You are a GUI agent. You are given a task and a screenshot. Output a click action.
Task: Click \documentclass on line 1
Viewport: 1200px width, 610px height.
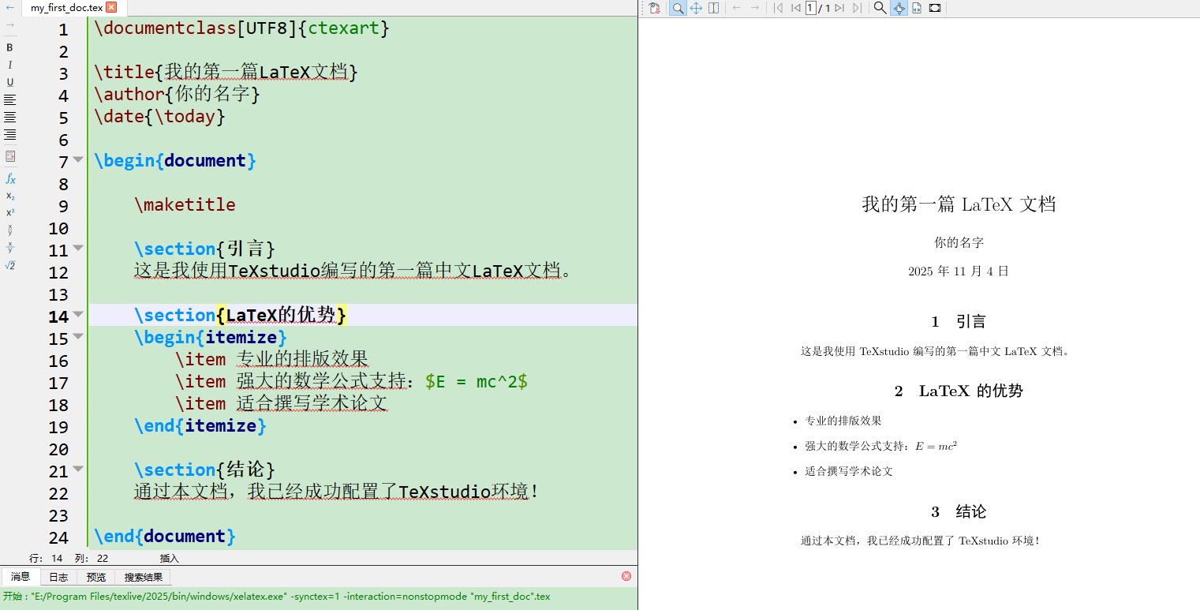(x=165, y=28)
